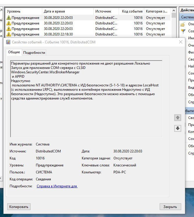This screenshot has height=217, width=194.
Task: Click the PDA-PC computer name value
Action: pyautogui.click(x=120, y=172)
